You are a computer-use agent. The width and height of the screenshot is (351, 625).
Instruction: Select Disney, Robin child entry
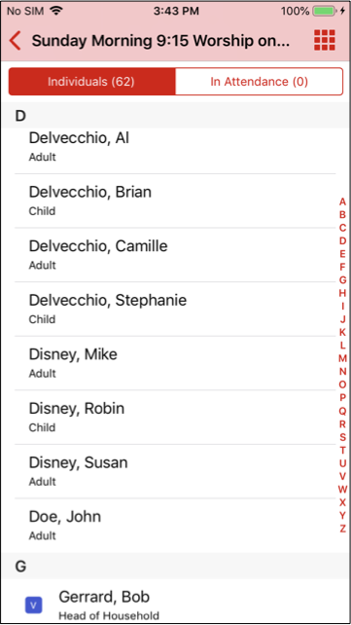pos(175,418)
